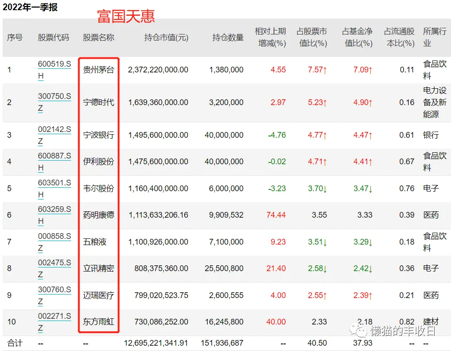Image resolution: width=451 pixels, height=351 pixels.
Task: Click holding quantity 9,909,532
Action: [x=226, y=215]
